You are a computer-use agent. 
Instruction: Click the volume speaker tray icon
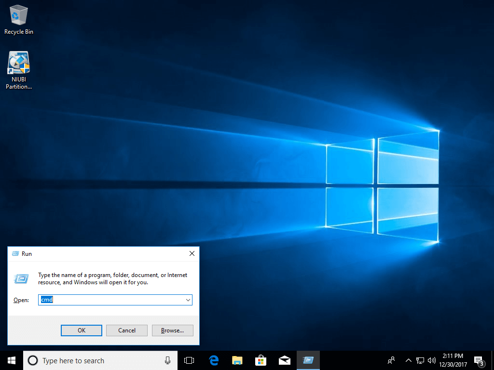431,360
